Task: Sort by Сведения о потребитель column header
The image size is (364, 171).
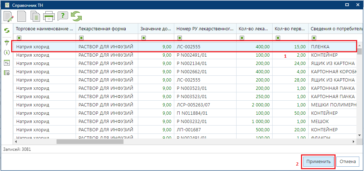Action: pyautogui.click(x=336, y=29)
